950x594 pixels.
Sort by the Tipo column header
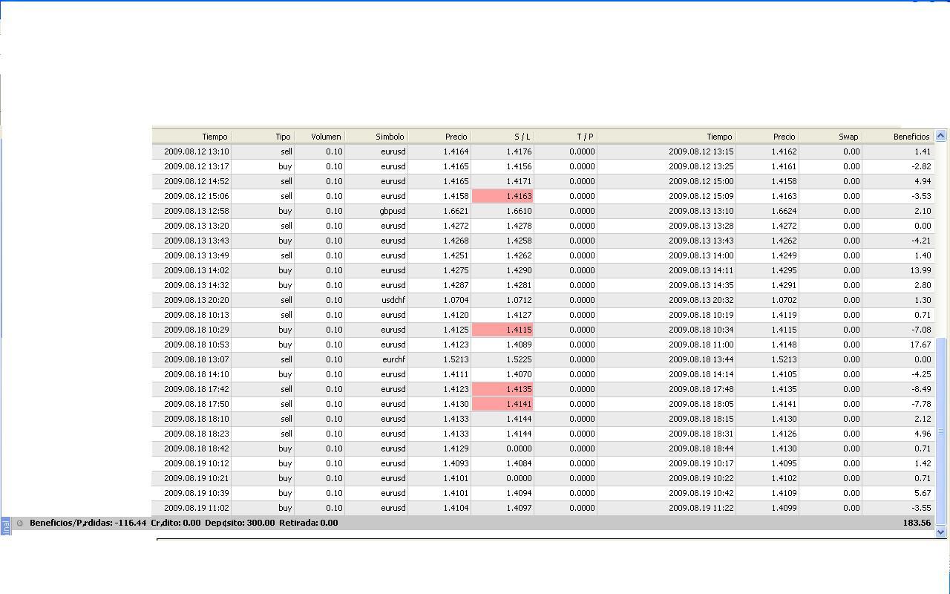263,137
